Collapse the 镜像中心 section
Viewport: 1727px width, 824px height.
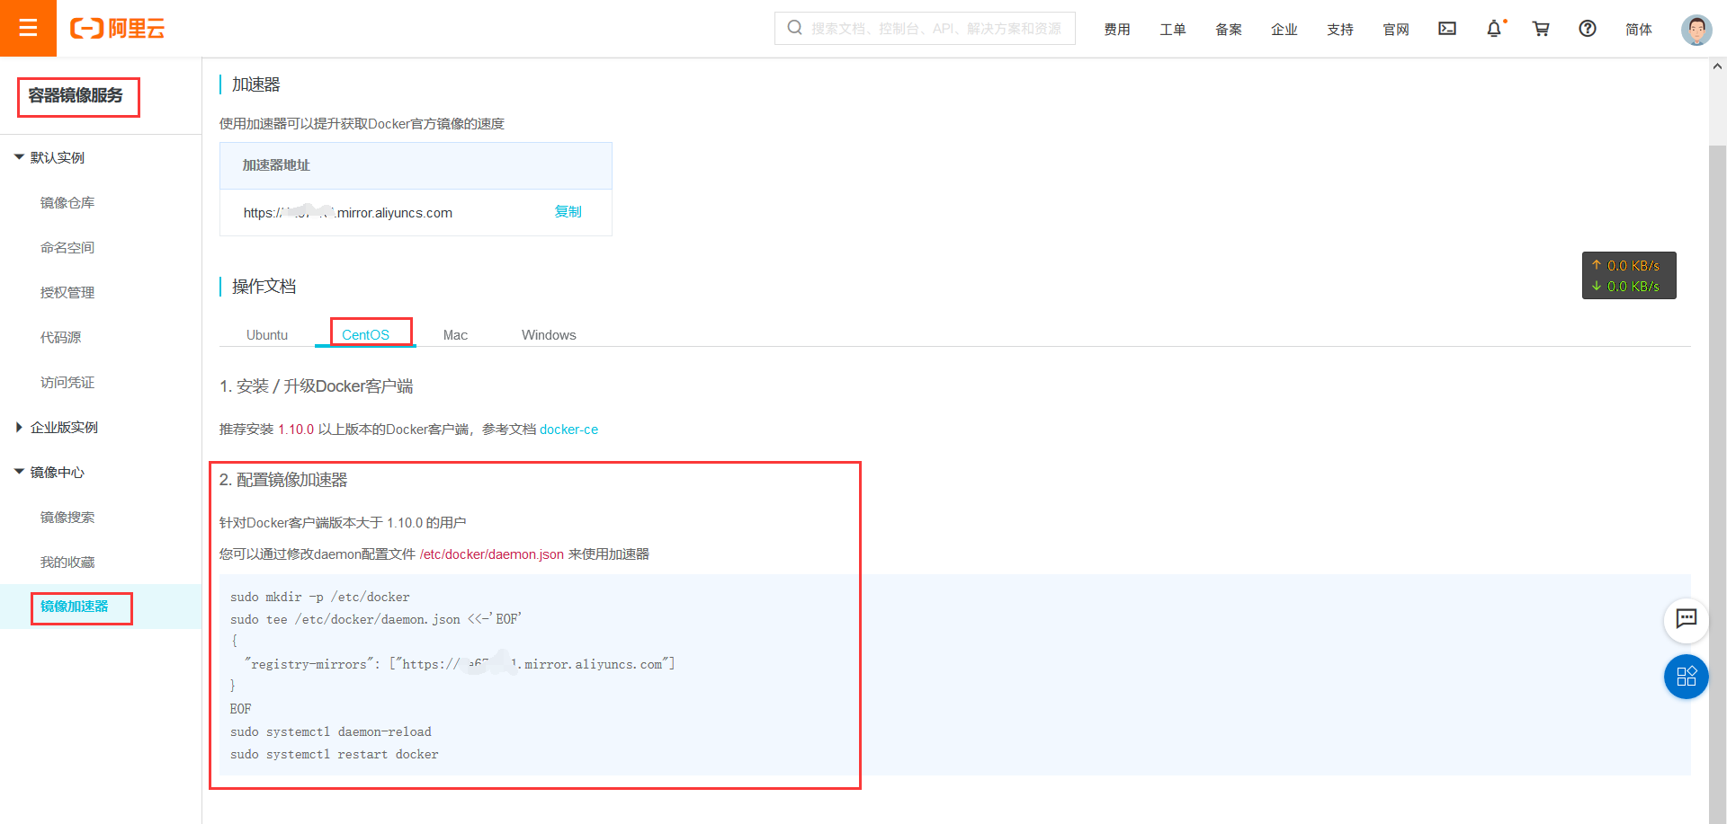point(50,472)
